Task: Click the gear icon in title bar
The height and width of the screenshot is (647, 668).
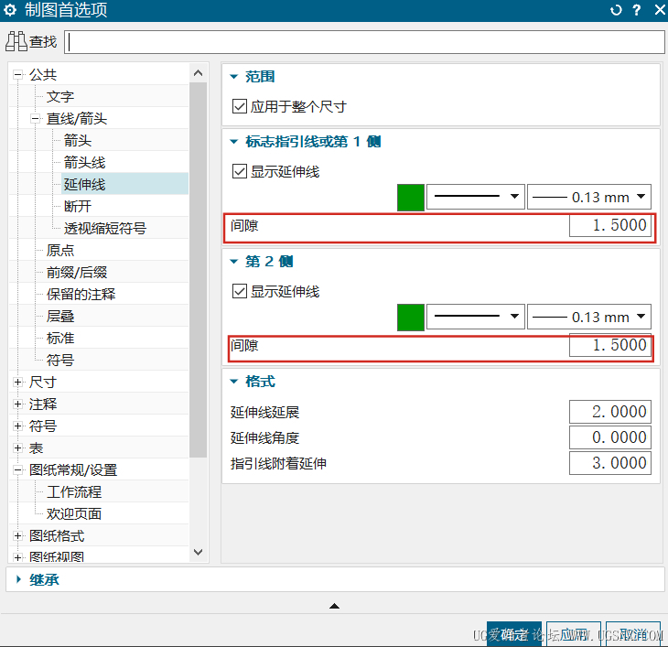Action: point(10,10)
